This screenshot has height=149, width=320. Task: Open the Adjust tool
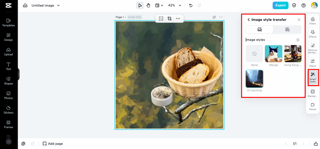click(x=313, y=63)
